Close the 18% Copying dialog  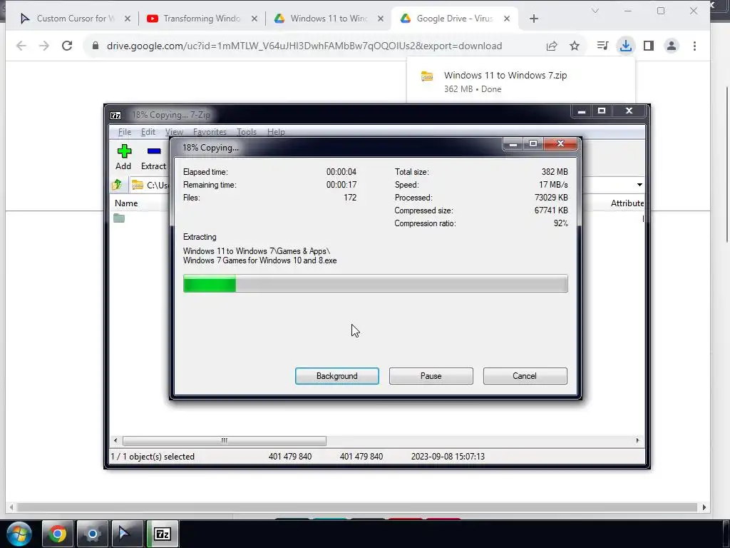[560, 144]
